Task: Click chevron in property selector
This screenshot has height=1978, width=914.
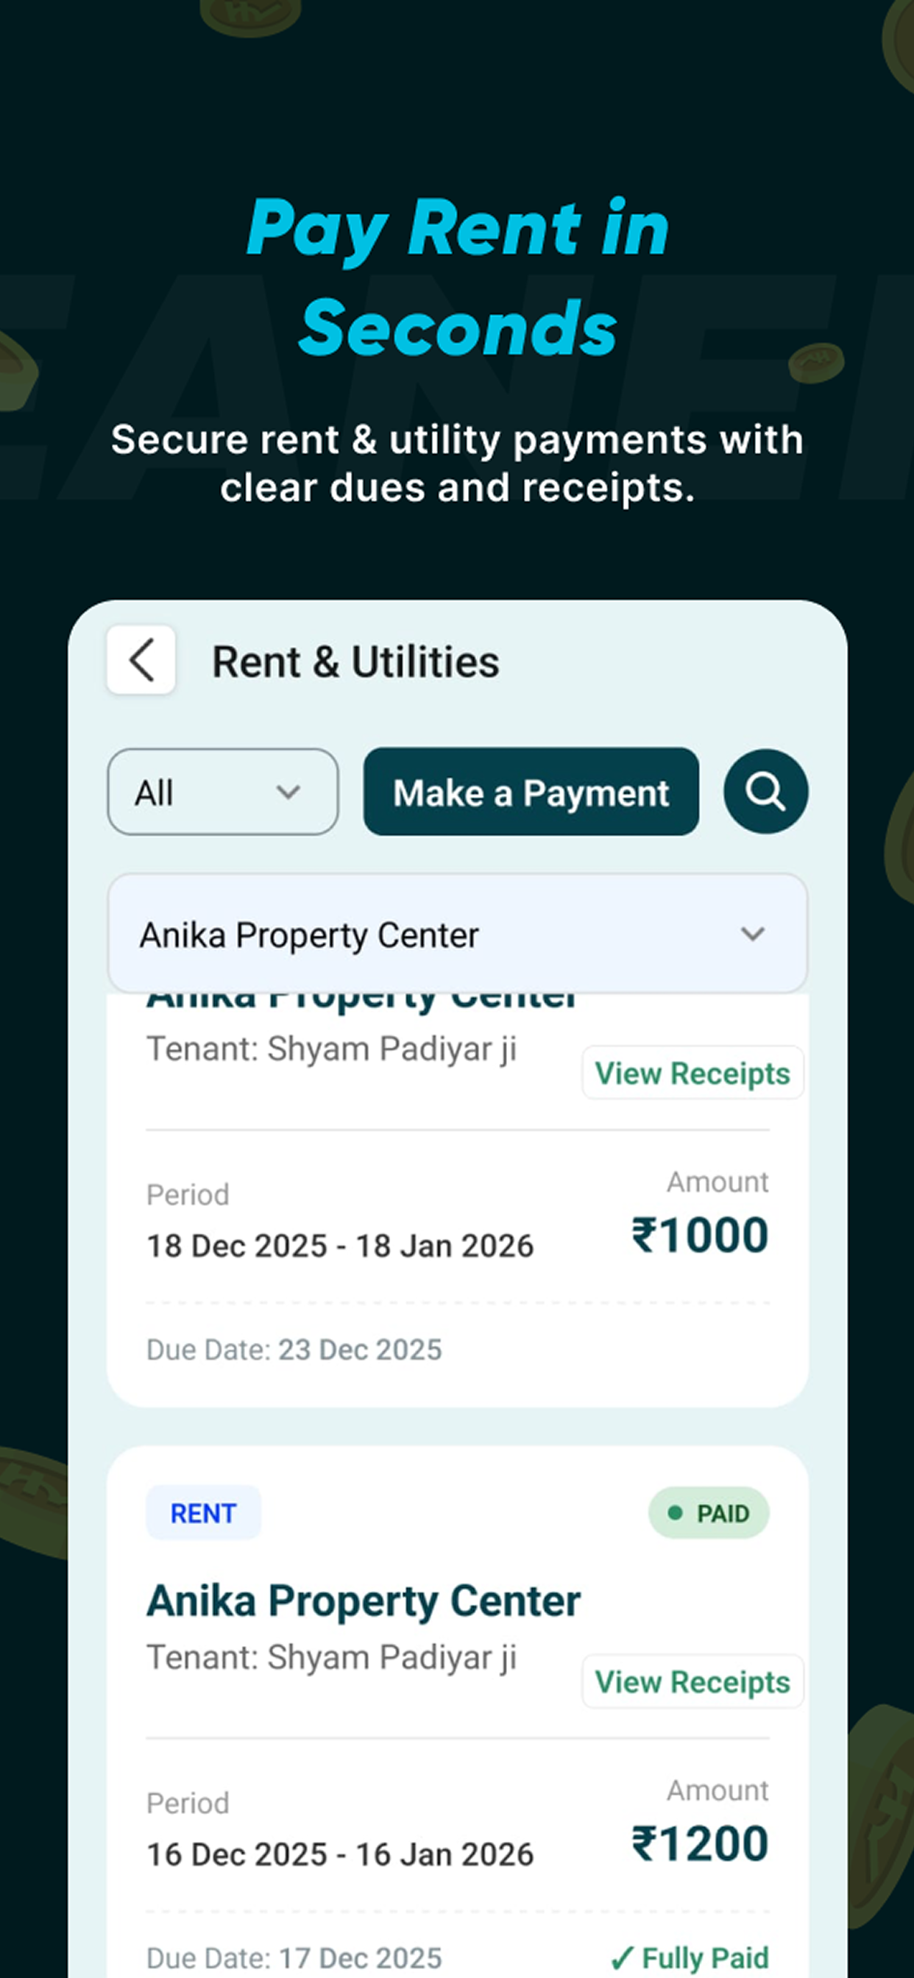Action: (x=752, y=935)
